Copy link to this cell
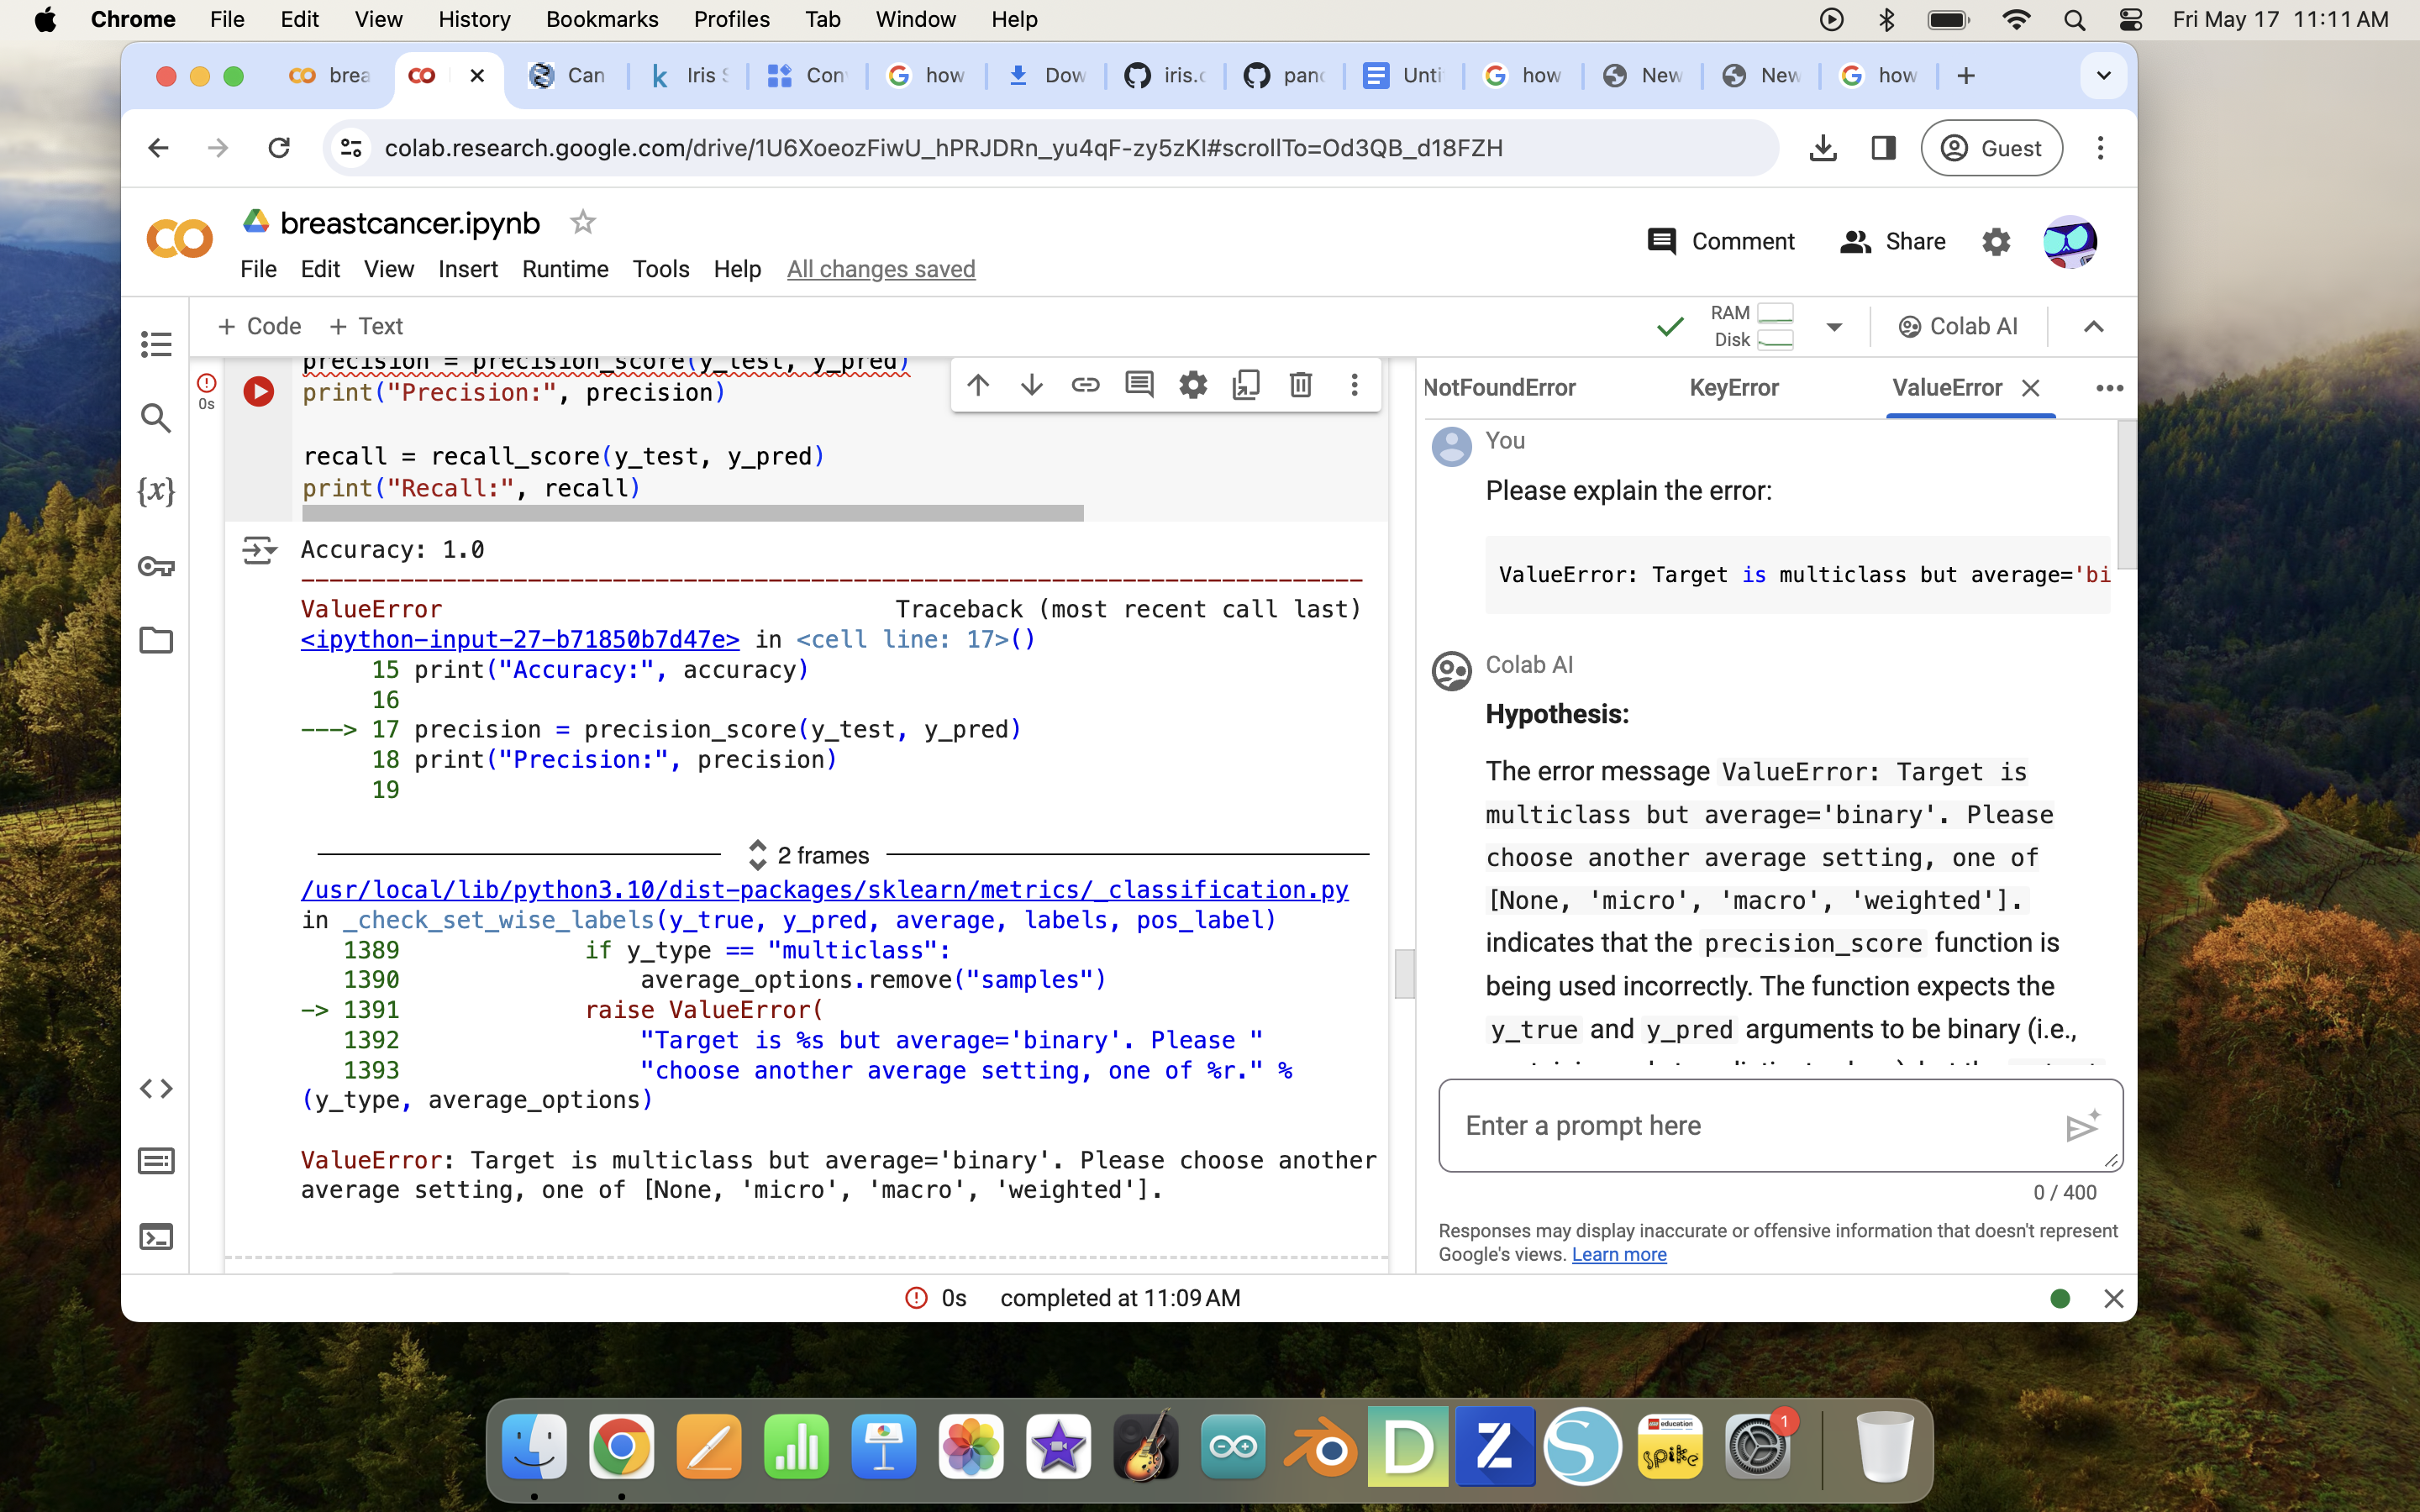The image size is (2420, 1512). [x=1086, y=385]
